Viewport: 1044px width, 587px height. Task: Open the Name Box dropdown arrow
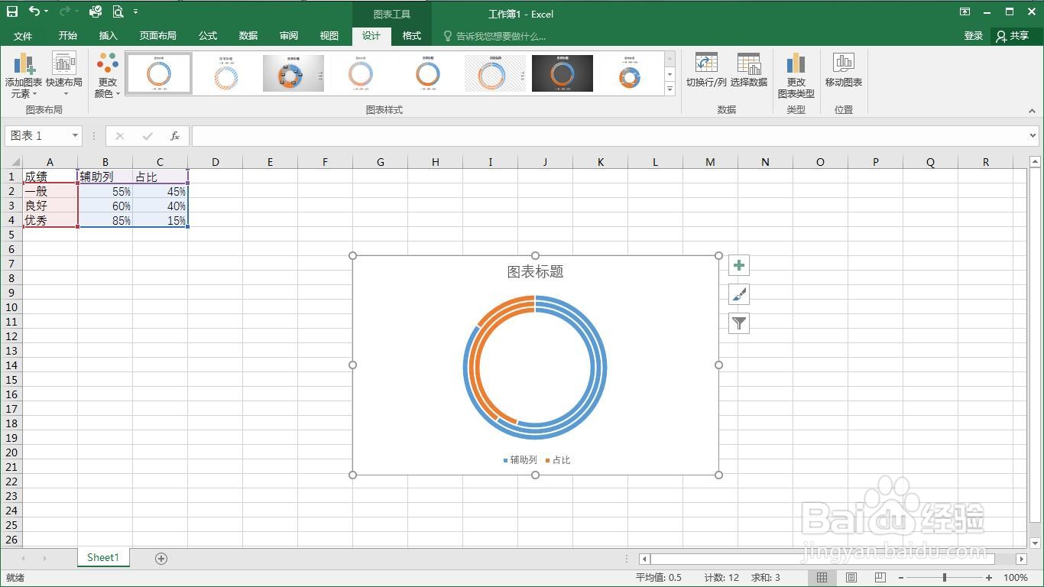pyautogui.click(x=75, y=136)
